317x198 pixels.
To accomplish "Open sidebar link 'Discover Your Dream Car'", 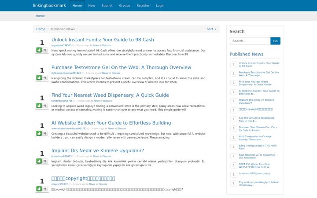I will click(258, 128).
